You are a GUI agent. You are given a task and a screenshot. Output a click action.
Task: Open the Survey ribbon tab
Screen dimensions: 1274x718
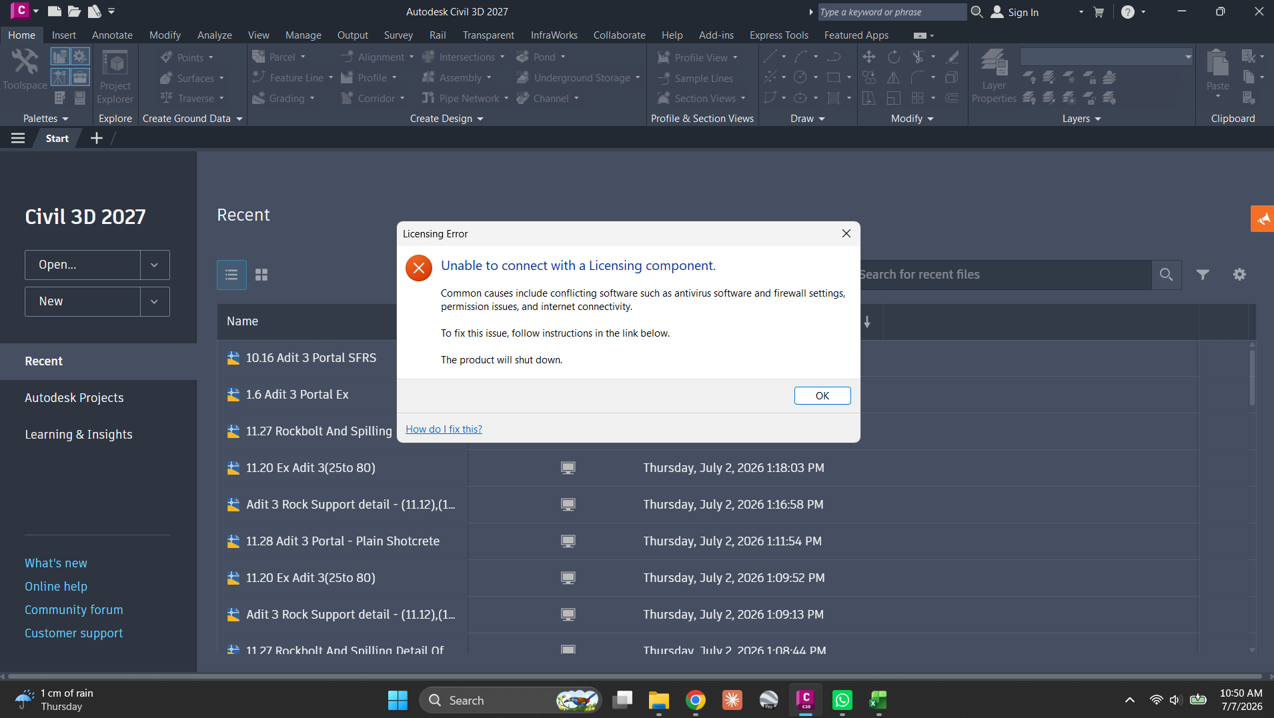pos(398,35)
